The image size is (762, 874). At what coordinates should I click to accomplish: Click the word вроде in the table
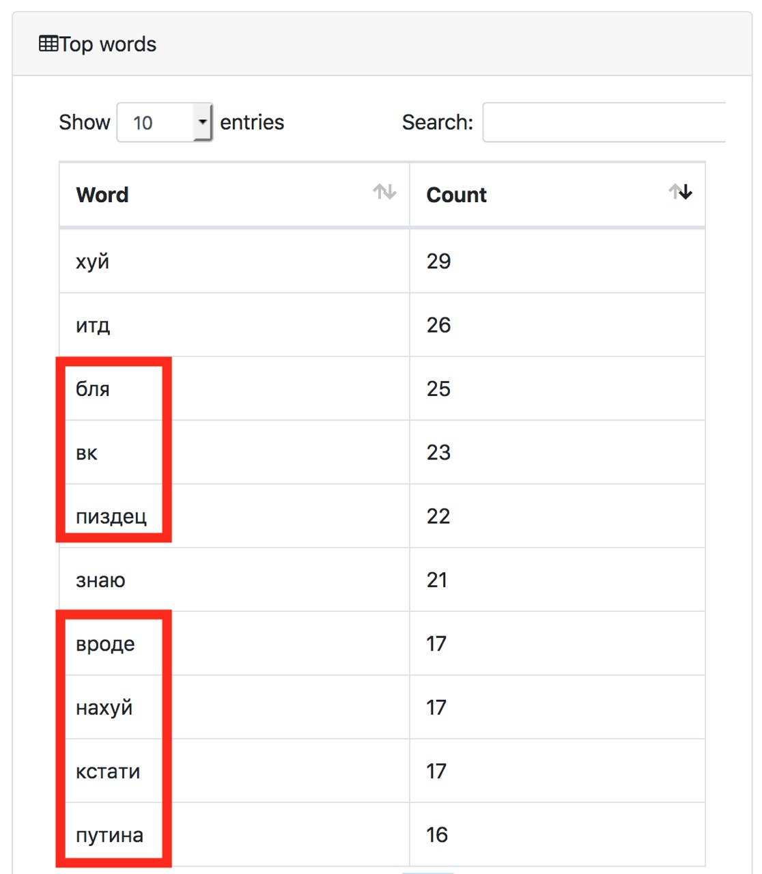pos(105,645)
